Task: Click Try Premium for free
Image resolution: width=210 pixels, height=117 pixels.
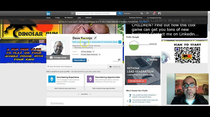Action: pyautogui.click(x=154, y=18)
